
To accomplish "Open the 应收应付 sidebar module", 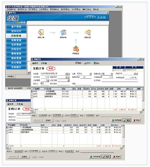I will [x=16, y=49].
